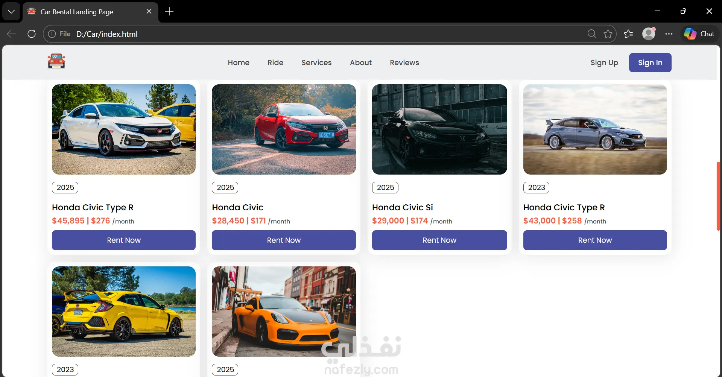
Task: Go to the Home nav link
Action: coord(239,62)
